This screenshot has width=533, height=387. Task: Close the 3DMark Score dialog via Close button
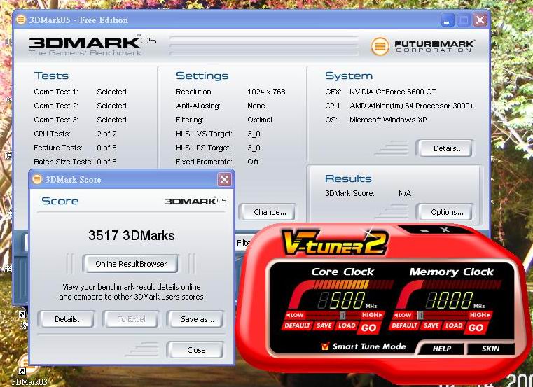click(x=195, y=350)
